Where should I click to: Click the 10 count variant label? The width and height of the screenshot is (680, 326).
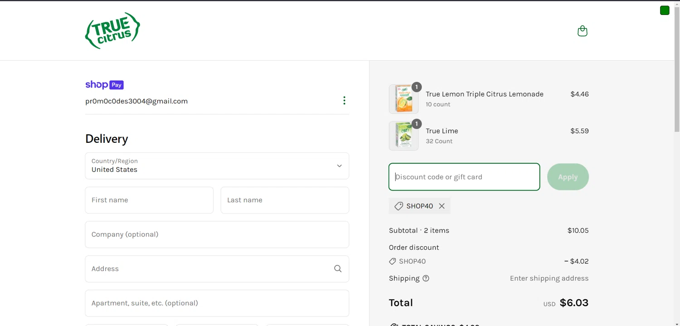pos(438,104)
